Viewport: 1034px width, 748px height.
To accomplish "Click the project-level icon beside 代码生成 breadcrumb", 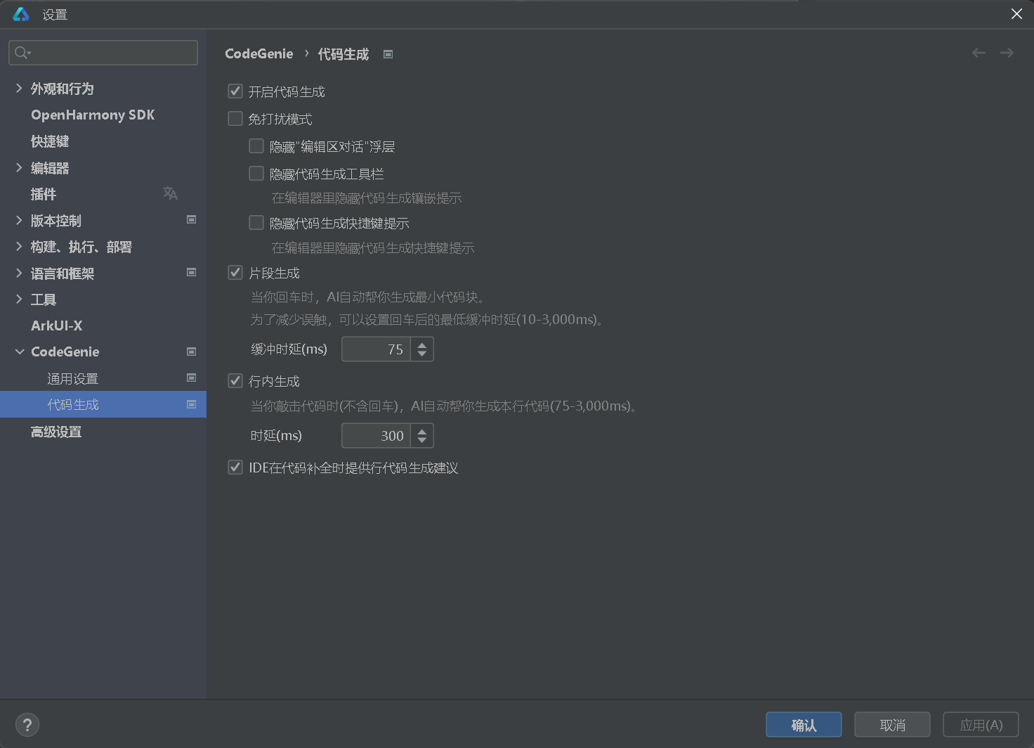I will (388, 54).
